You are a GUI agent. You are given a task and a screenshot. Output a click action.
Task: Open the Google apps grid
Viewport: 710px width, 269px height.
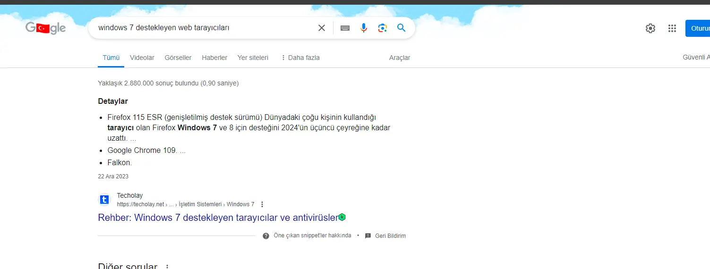tap(672, 28)
